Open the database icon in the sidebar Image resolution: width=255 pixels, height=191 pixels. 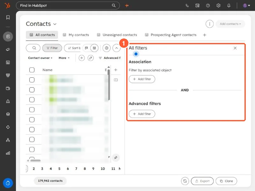coord(8,114)
